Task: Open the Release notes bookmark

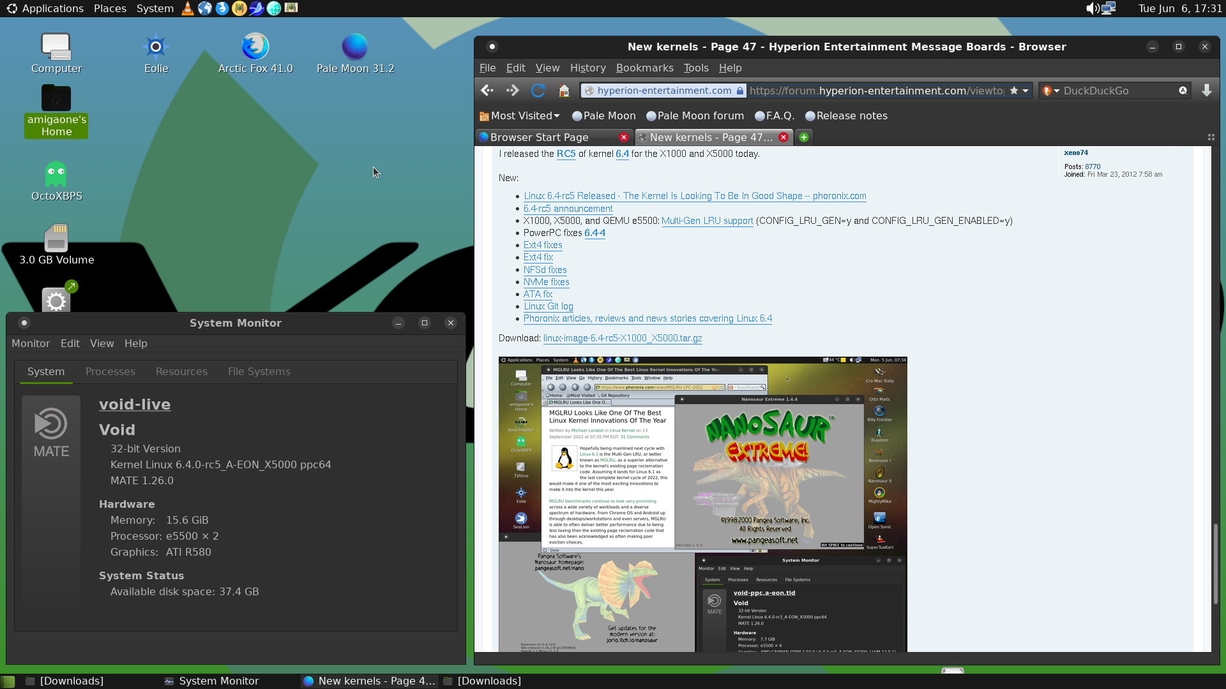Action: point(846,115)
